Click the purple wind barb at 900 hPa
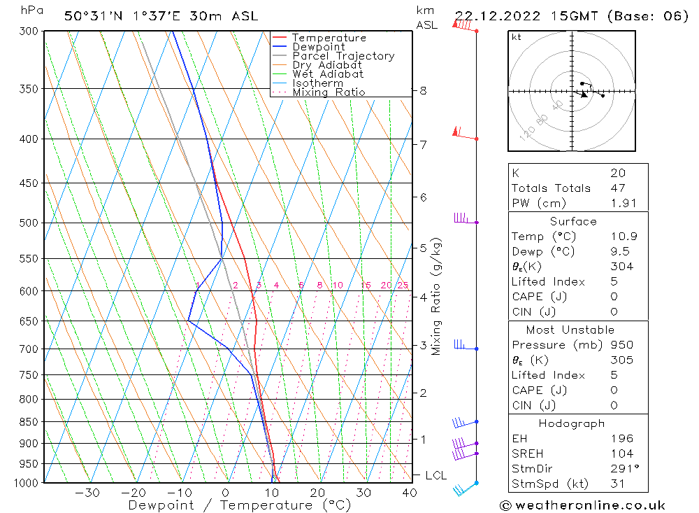 [465, 443]
